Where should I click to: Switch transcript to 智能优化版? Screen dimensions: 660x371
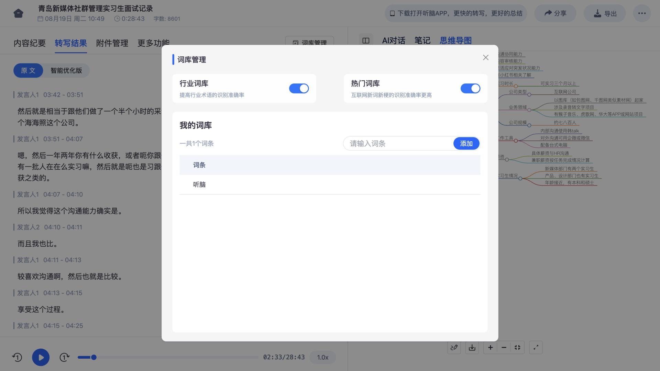click(66, 70)
